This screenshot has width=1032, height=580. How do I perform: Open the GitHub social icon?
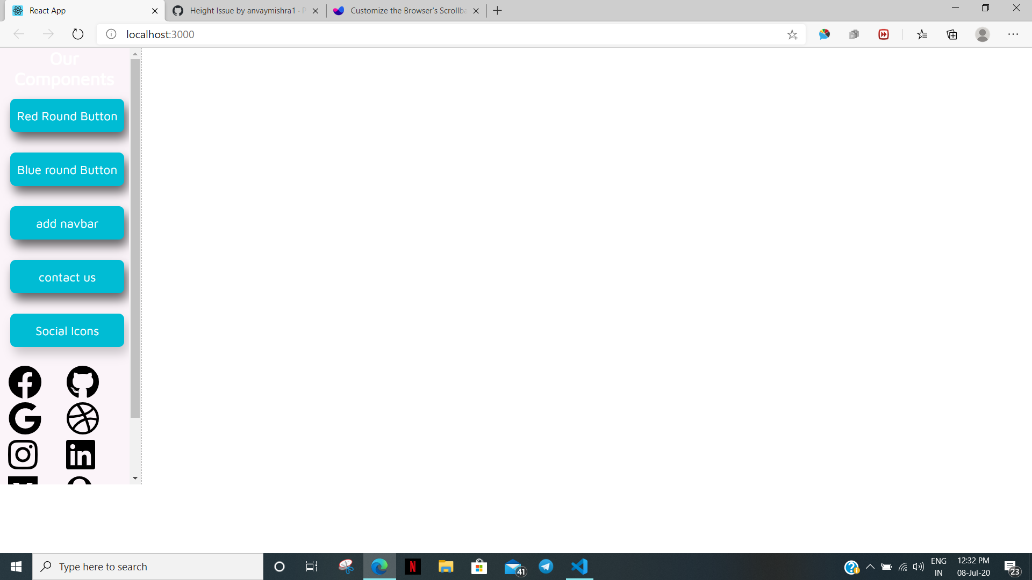pos(82,382)
